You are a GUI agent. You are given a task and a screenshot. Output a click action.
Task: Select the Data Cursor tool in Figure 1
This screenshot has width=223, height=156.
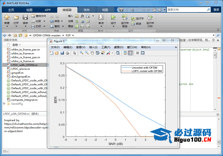click(103, 53)
